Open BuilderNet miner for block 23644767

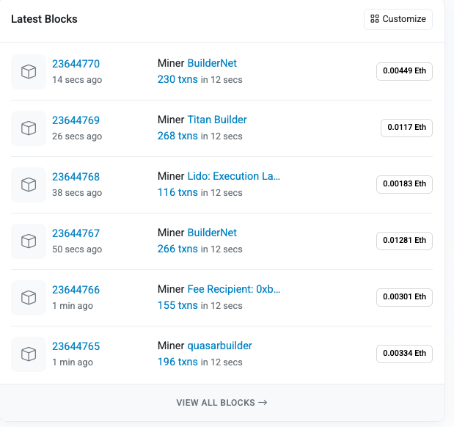pos(212,233)
